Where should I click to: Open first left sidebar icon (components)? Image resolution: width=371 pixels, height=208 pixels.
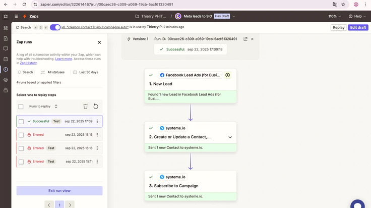click(6, 28)
